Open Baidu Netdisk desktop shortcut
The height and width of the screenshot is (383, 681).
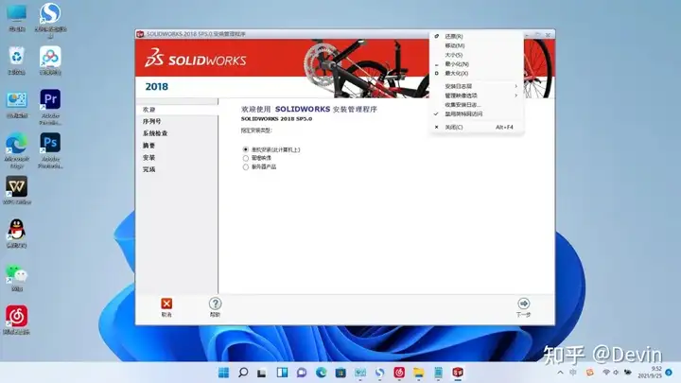(x=50, y=61)
